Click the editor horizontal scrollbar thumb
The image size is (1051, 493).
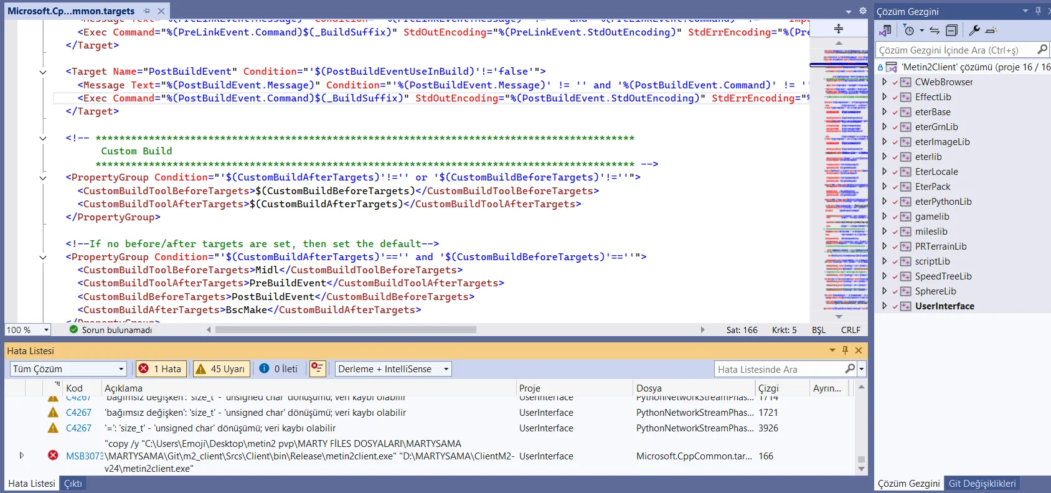(346, 330)
